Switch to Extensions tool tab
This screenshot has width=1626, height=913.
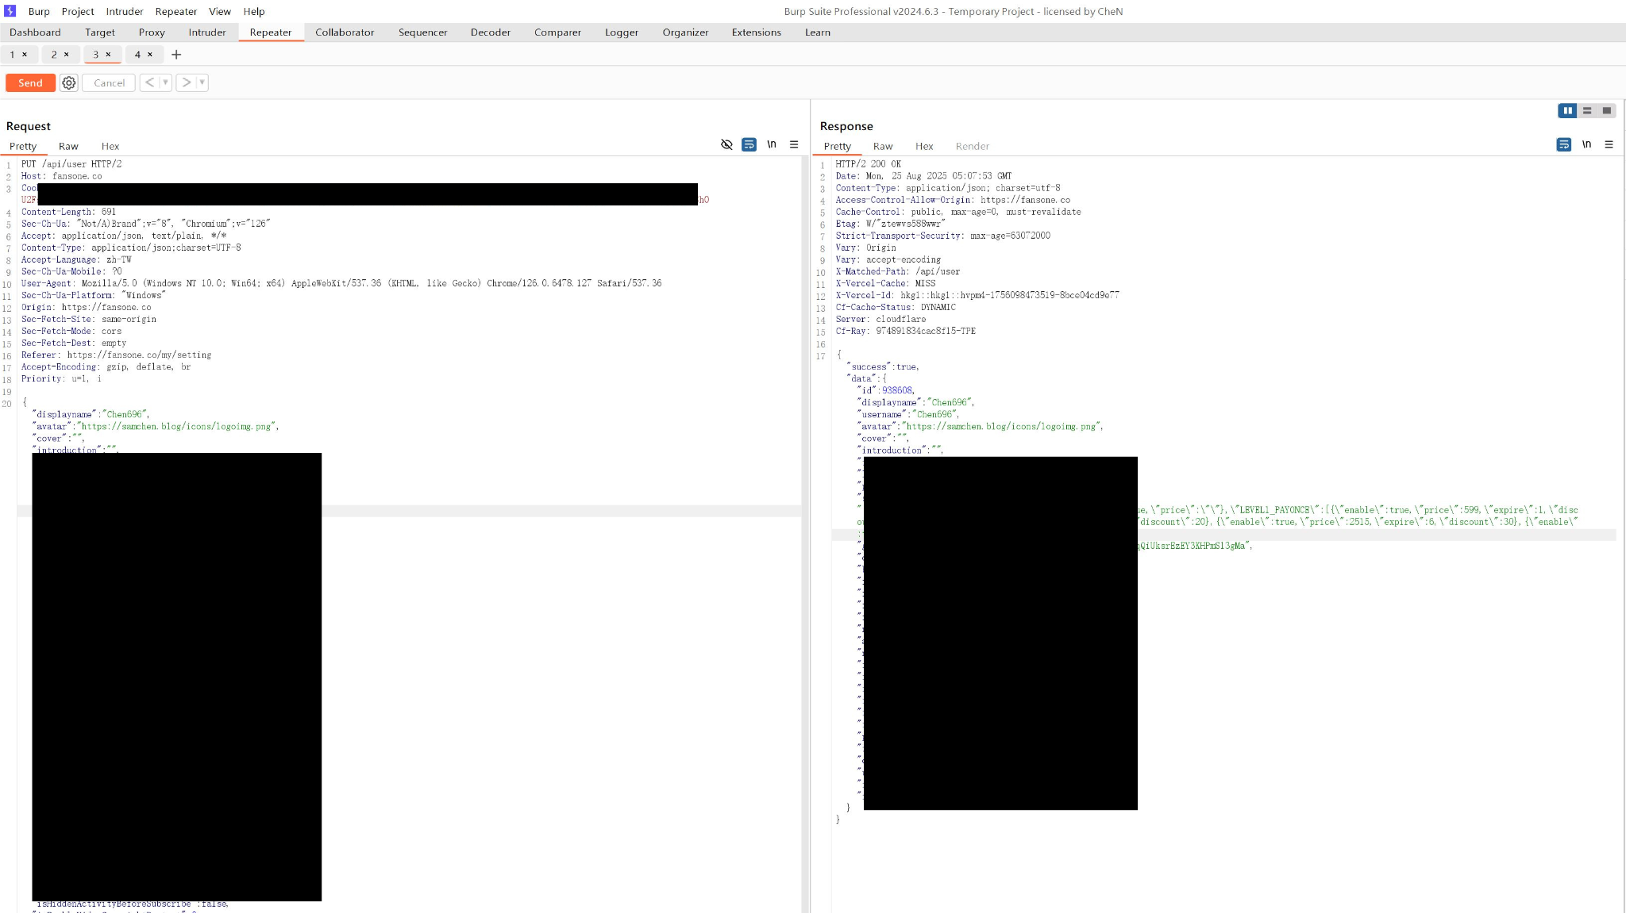[756, 33]
